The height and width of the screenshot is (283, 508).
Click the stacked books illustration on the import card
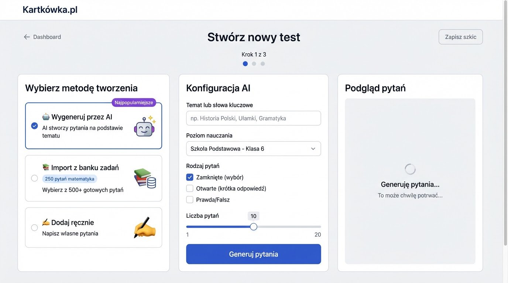pyautogui.click(x=145, y=178)
